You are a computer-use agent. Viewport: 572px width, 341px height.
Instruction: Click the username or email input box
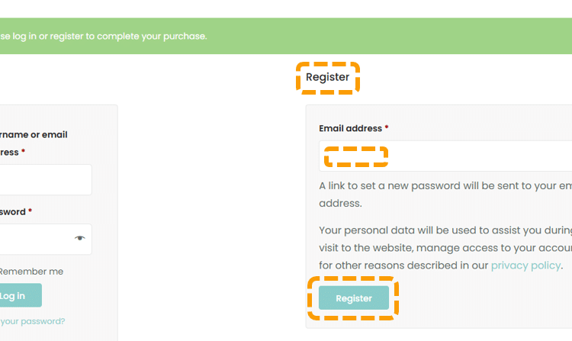click(44, 180)
